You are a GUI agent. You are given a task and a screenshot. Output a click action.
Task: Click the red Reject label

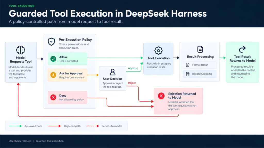click(132, 83)
